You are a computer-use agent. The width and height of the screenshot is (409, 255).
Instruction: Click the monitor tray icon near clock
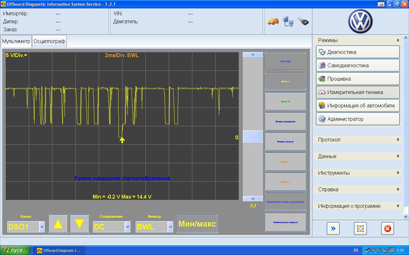click(x=391, y=250)
